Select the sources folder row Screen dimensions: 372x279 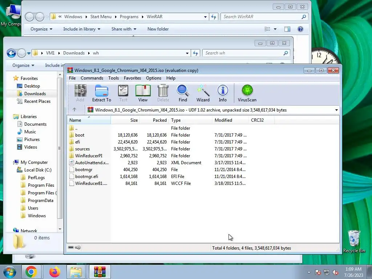(158, 149)
